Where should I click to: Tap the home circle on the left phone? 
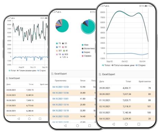[29, 119]
